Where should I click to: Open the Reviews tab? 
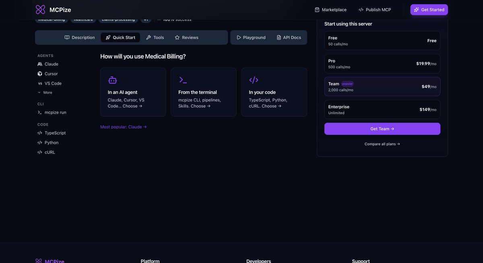point(186,37)
